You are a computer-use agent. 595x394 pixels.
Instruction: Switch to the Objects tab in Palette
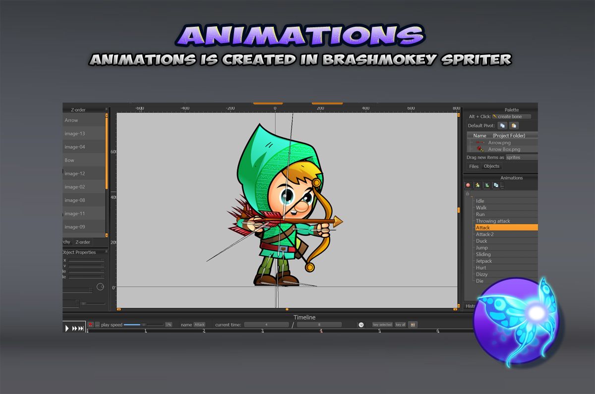(x=491, y=167)
